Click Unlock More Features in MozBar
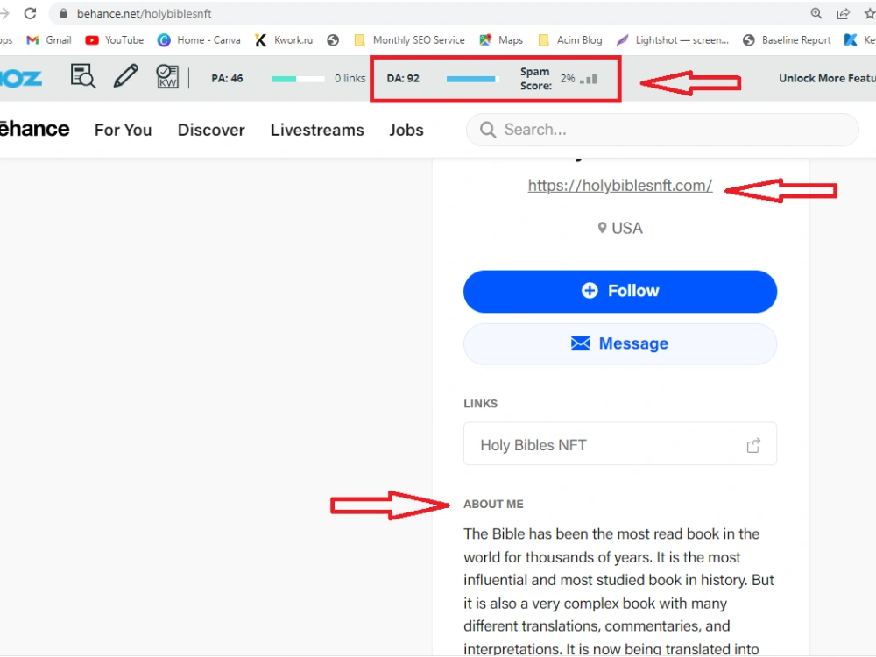Screen dimensions: 876x657 (x=828, y=78)
